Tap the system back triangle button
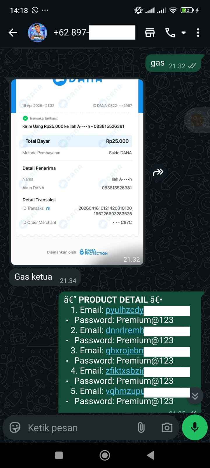210x468 pixels. [x=150, y=455]
